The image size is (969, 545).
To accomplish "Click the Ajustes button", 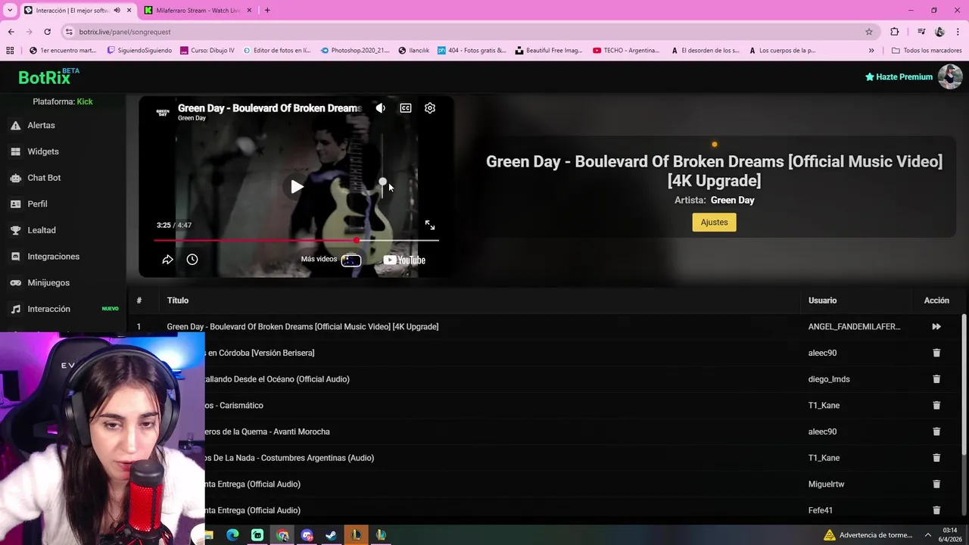I will pyautogui.click(x=714, y=222).
